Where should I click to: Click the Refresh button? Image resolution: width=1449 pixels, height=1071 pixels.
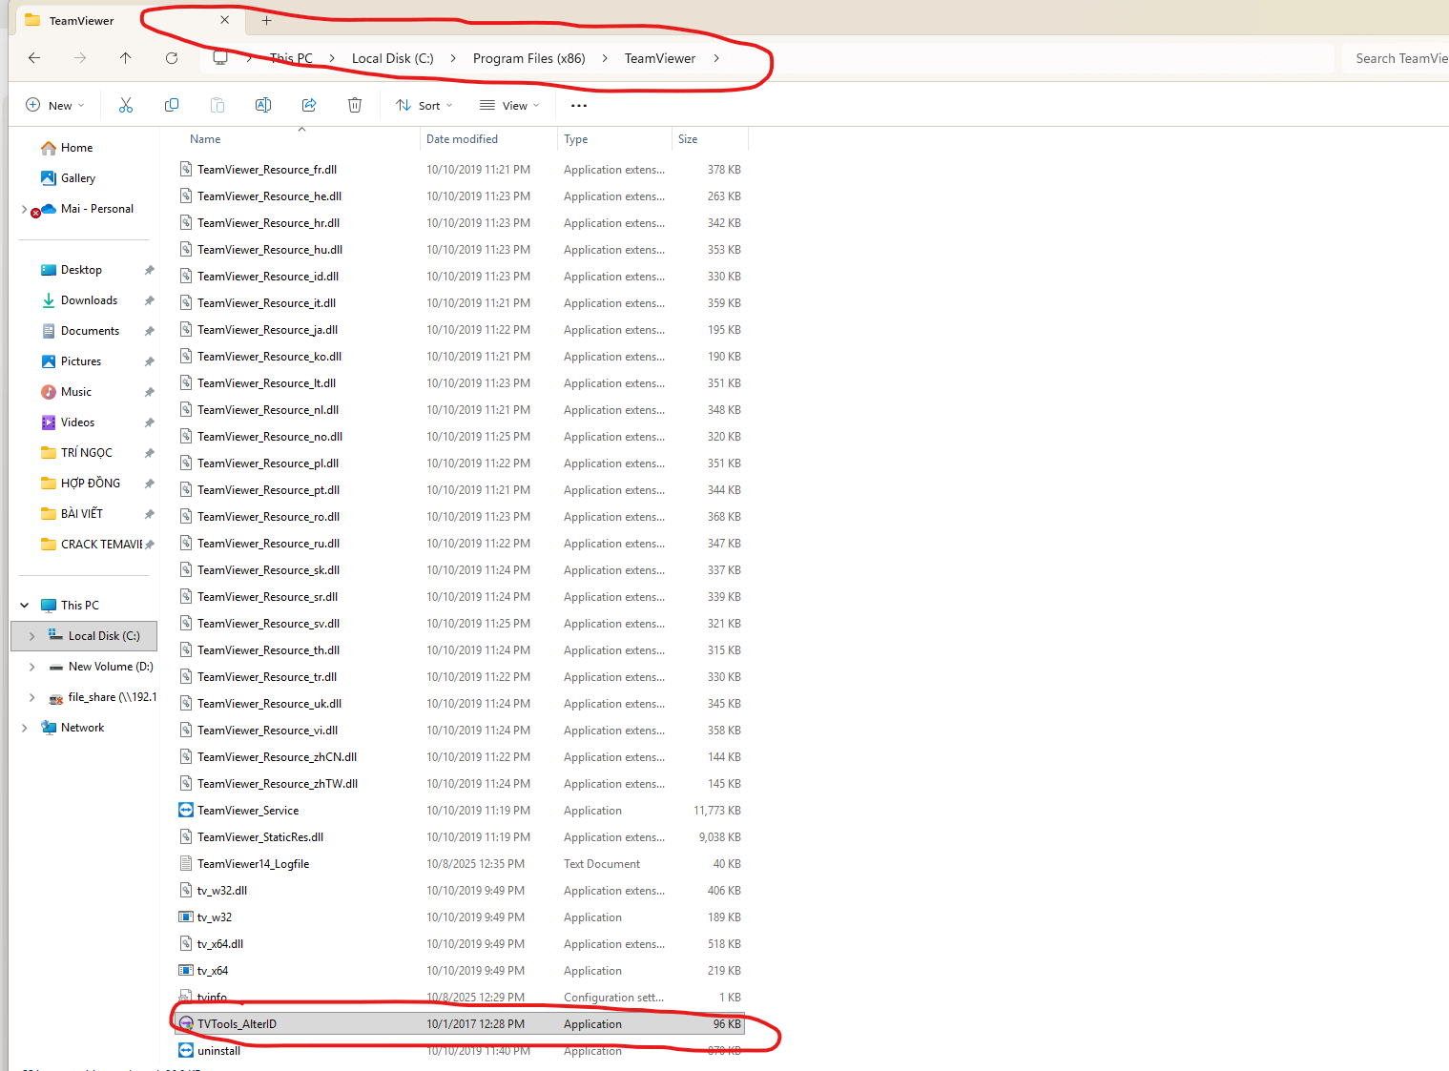(172, 58)
